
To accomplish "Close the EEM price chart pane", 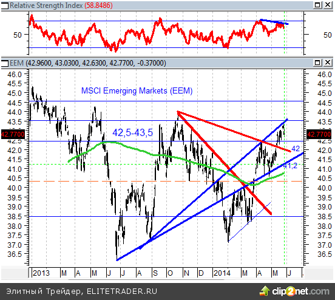I will [328, 63].
